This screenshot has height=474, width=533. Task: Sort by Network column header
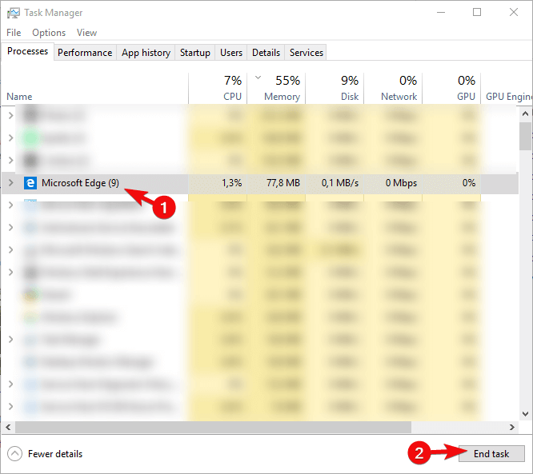pyautogui.click(x=393, y=88)
